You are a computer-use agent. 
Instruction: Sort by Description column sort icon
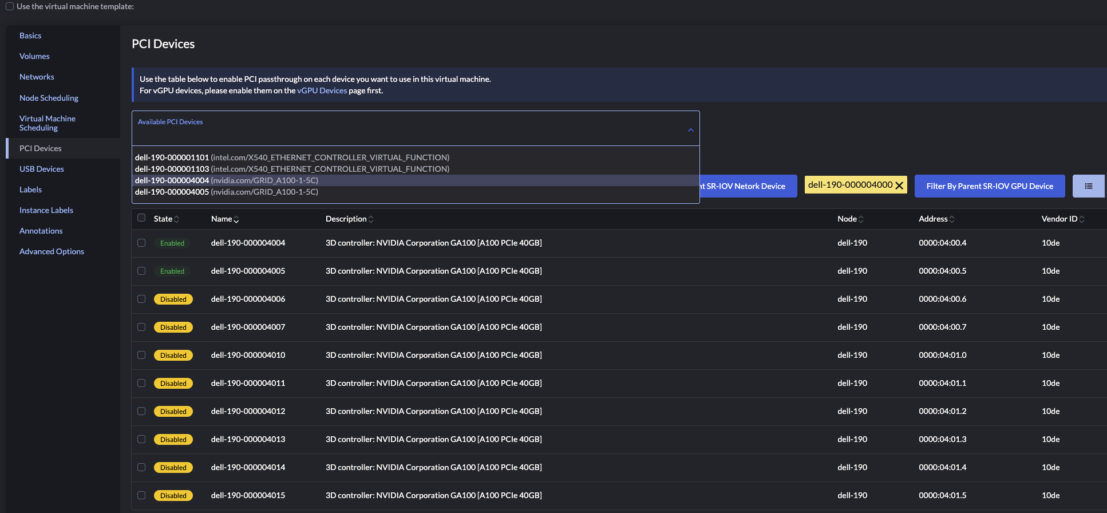tap(371, 219)
